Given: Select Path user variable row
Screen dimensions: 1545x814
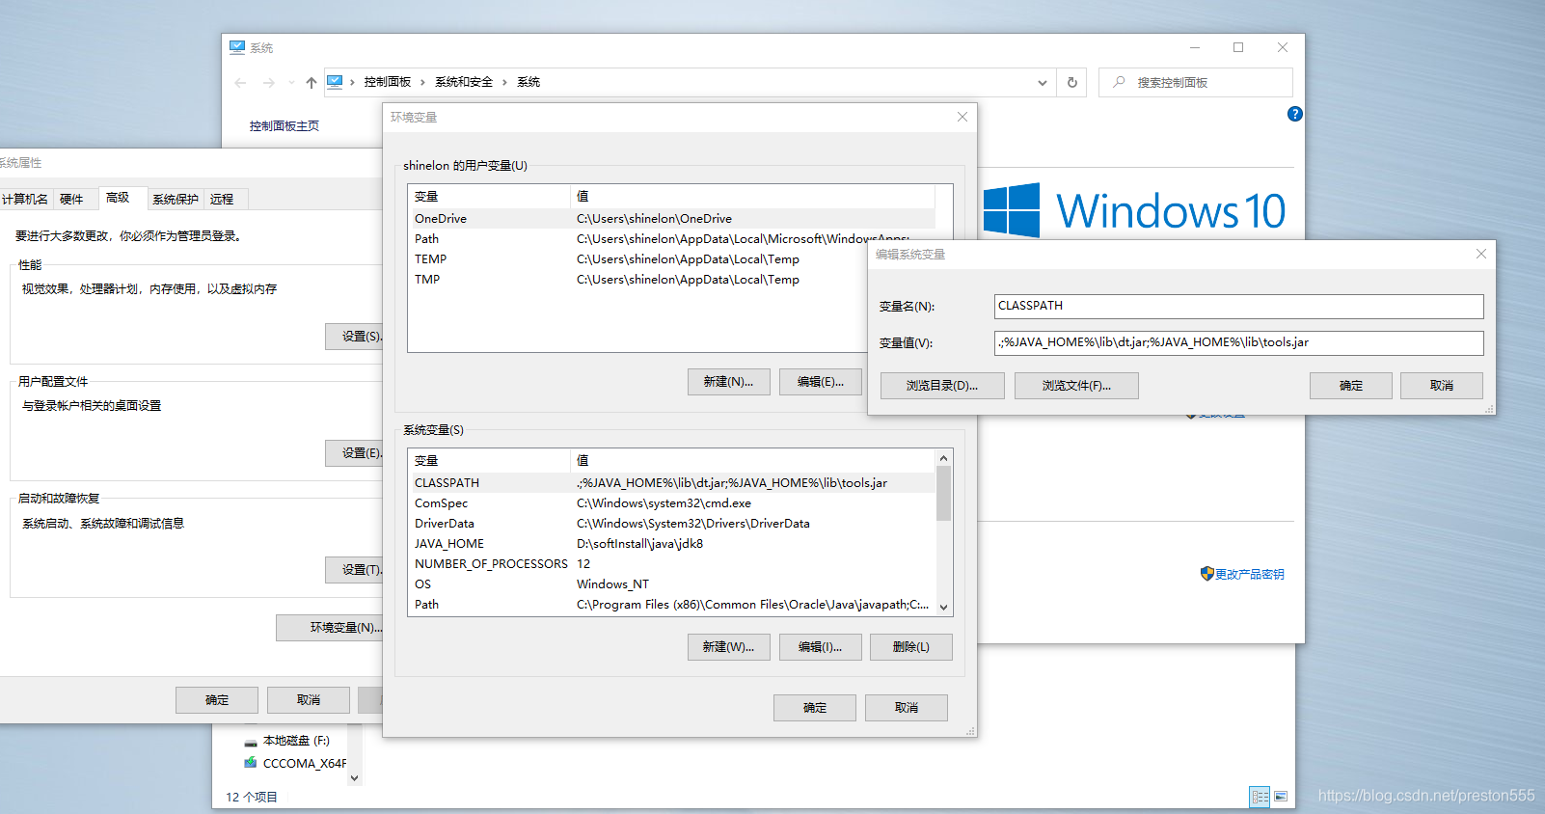Looking at the screenshot, I should coord(672,239).
